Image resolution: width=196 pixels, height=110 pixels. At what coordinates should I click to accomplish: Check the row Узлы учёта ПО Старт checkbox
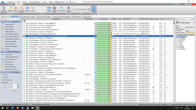tap(24, 27)
